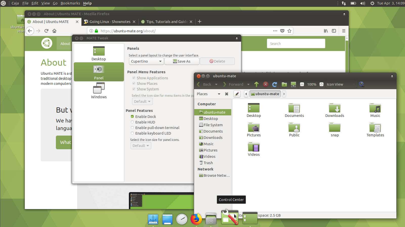Enable keyboard LED checkbox

(132, 133)
